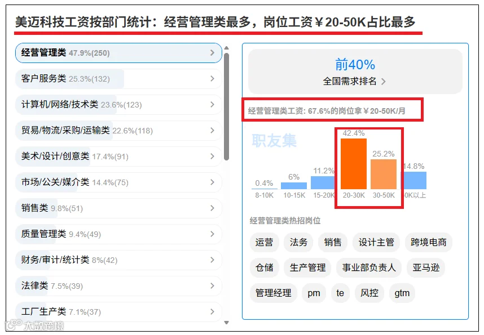The image size is (484, 335).
Task: Open the 客户服务类 department row
Action: 118,79
